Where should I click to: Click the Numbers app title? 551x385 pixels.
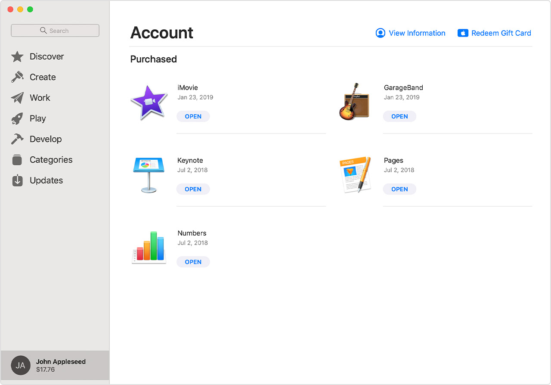point(192,233)
